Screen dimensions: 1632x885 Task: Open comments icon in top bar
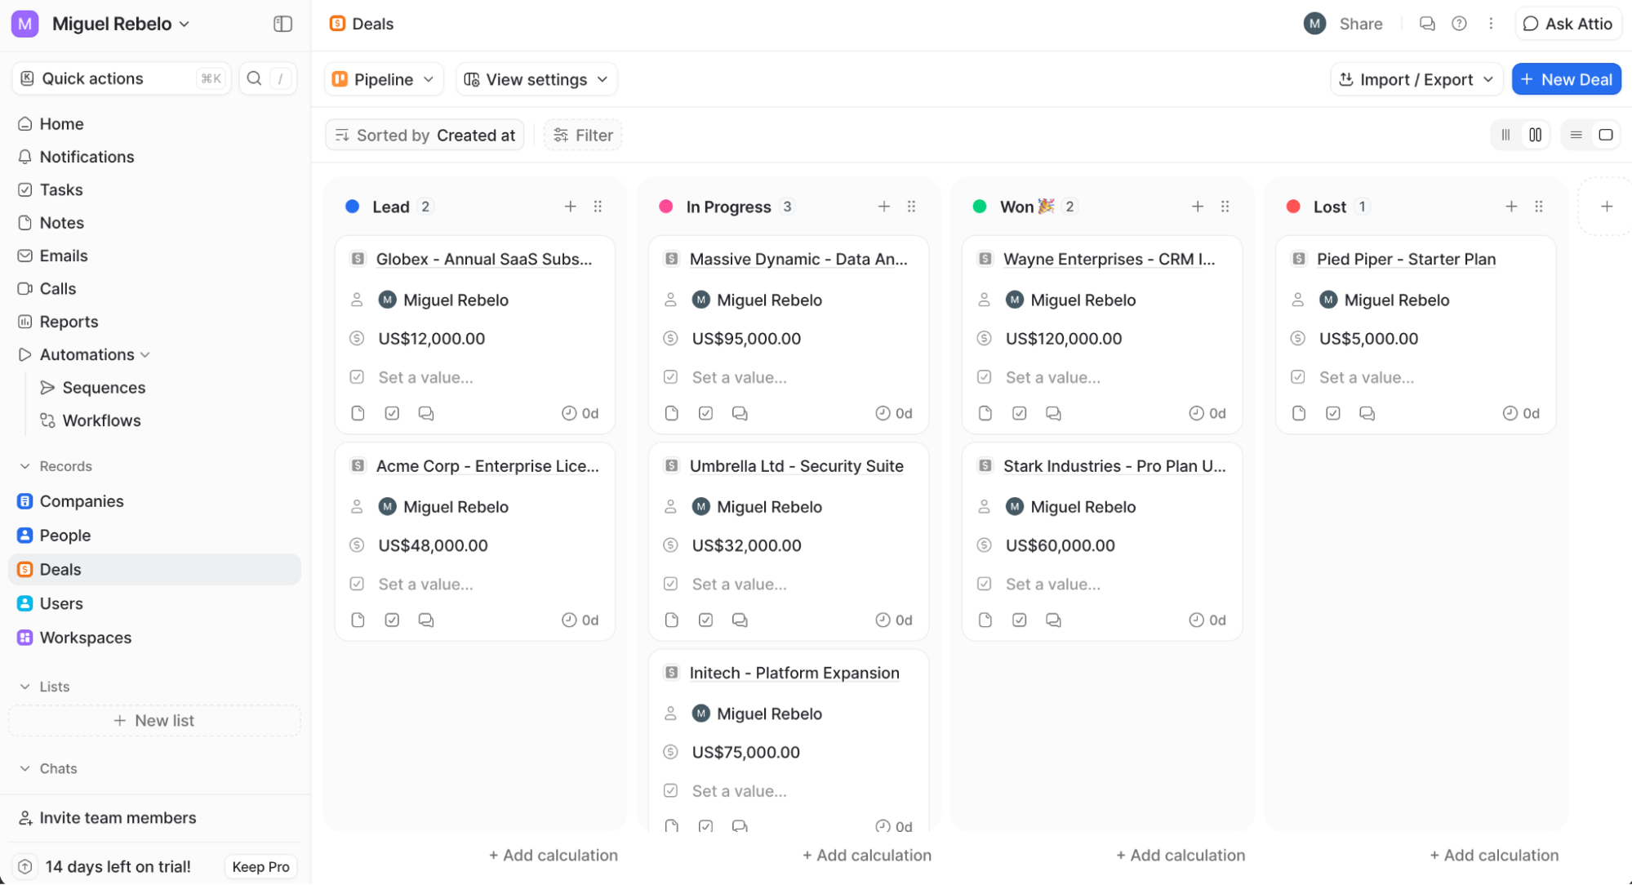point(1427,24)
